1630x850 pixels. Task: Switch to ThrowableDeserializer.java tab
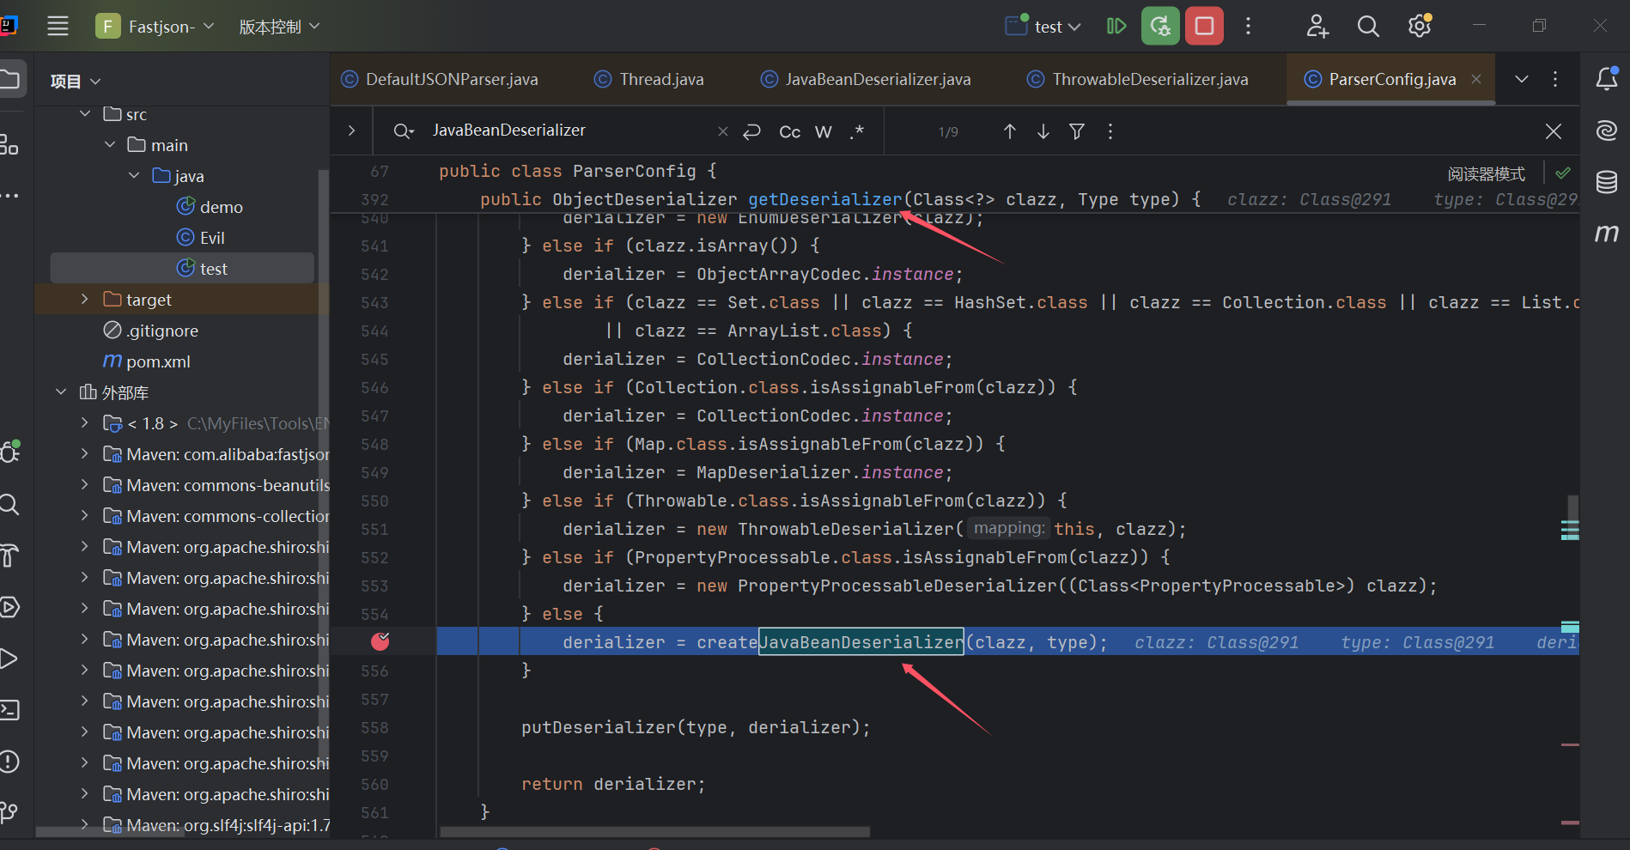tap(1138, 79)
